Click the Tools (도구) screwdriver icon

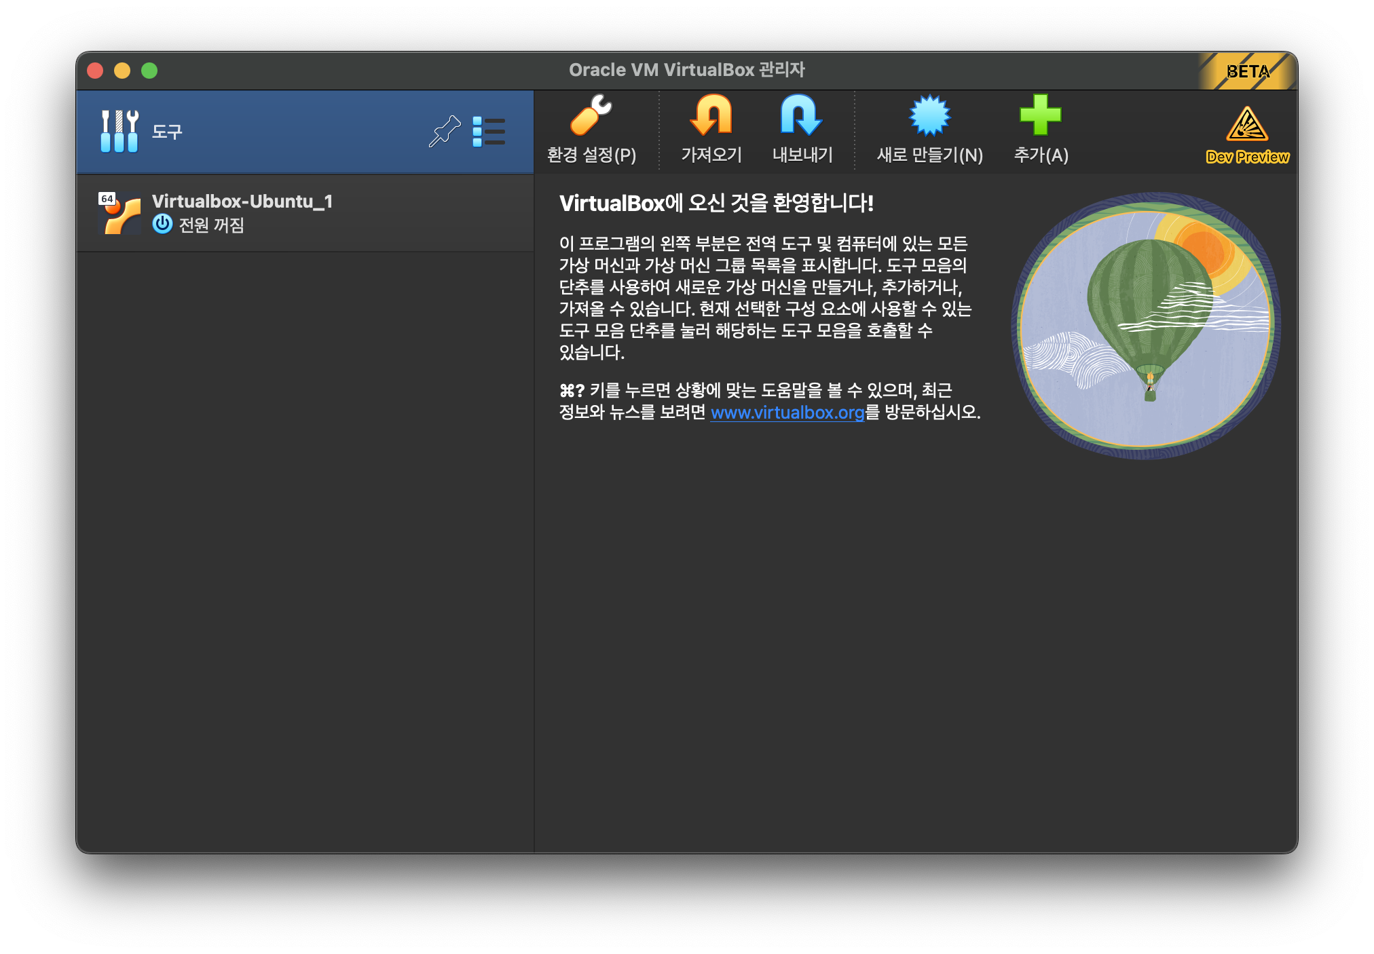coord(119,131)
